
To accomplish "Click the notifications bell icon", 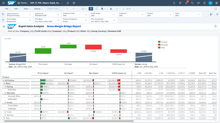I will [x=186, y=3].
